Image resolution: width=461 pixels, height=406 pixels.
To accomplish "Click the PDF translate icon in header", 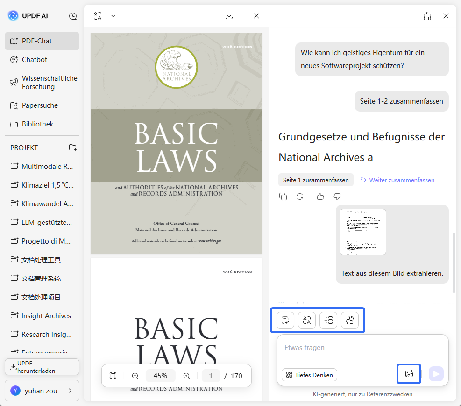I will (98, 16).
